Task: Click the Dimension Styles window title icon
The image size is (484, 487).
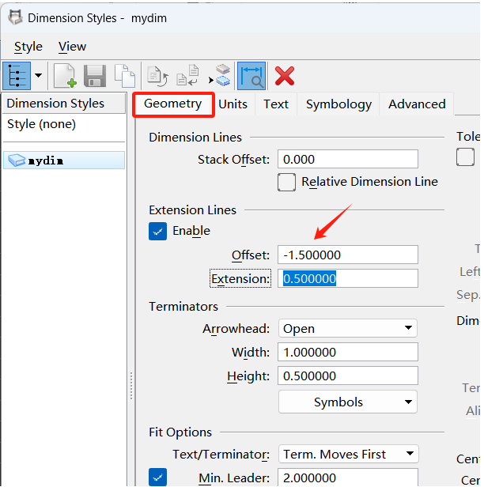Action: 15,17
